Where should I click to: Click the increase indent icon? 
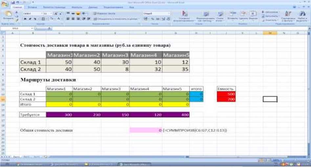coord(88,19)
